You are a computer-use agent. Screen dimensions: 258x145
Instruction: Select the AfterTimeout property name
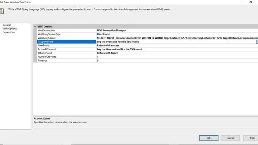[45, 53]
